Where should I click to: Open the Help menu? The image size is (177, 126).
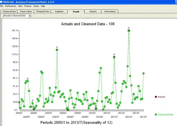tap(43, 6)
